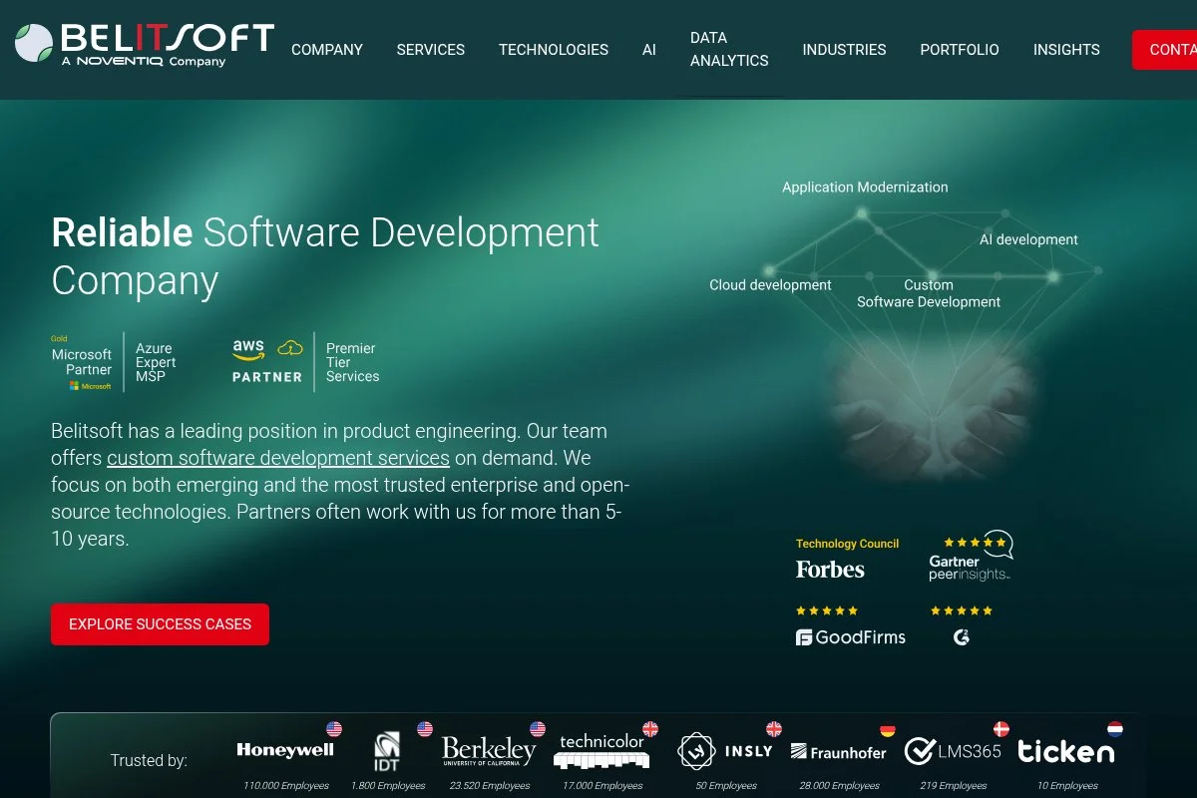Open the Fraunhofer client logo

[837, 753]
